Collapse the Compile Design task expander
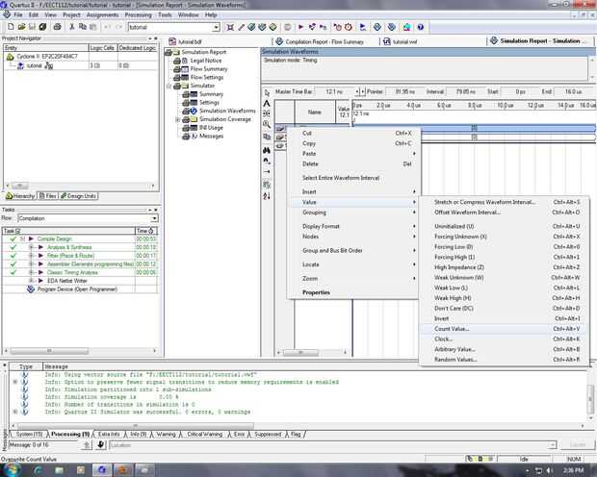 click(22, 238)
